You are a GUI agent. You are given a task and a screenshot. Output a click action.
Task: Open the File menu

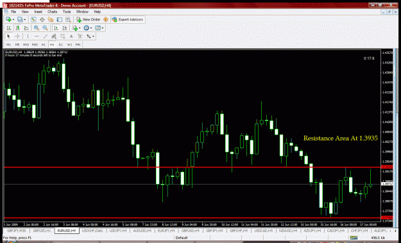coord(13,12)
